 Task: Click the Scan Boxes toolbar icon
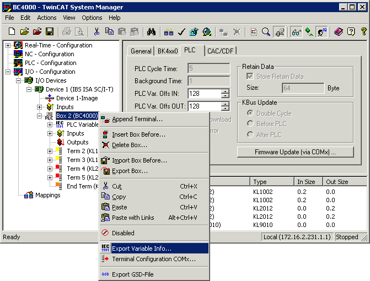point(236,31)
